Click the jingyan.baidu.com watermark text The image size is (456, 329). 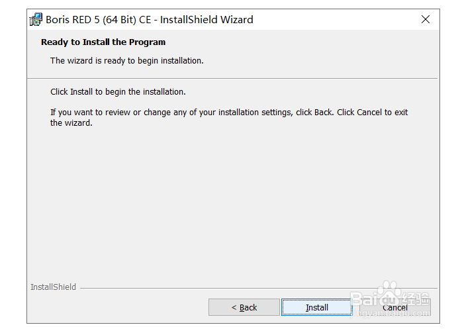tap(390, 314)
